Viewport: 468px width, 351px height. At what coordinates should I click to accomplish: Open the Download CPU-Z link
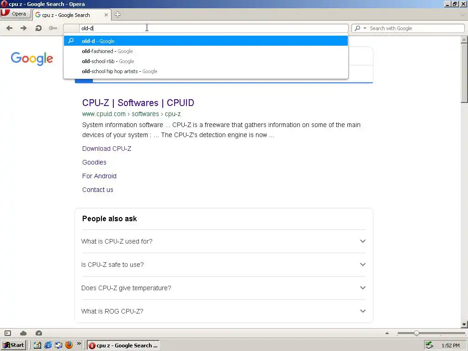pyautogui.click(x=107, y=149)
